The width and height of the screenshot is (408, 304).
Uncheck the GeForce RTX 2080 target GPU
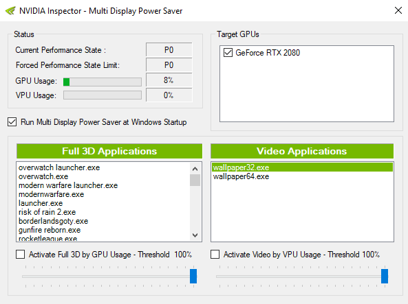click(228, 53)
